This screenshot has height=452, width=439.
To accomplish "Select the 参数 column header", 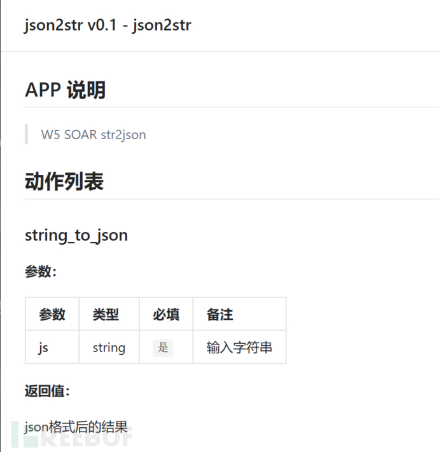I will [52, 314].
